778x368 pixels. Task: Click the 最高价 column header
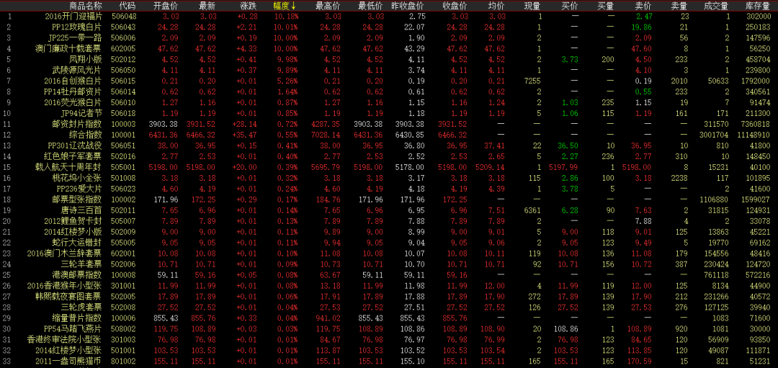(328, 6)
